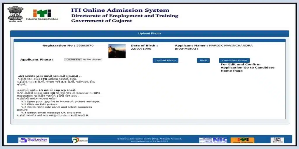
Task: Click the Skill India footer logo
Action: (x=277, y=140)
